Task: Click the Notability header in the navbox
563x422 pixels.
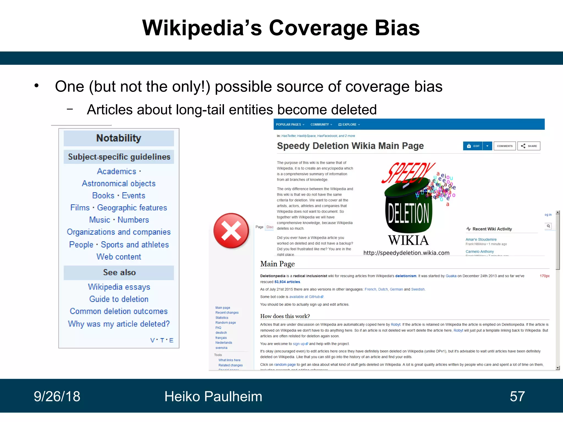Action: coord(119,138)
